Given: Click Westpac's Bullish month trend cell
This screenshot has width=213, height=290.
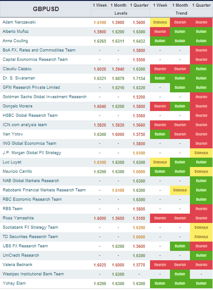Looking at the screenshot, I should pos(180,274).
